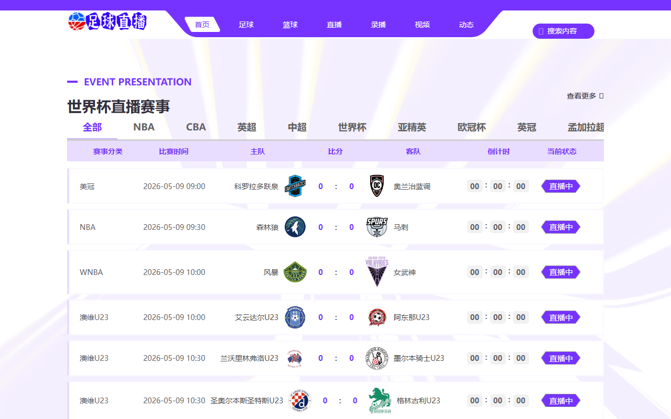The height and width of the screenshot is (419, 671).
Task: Click 直播中 for 艾云达尔U23 match
Action: tap(561, 317)
